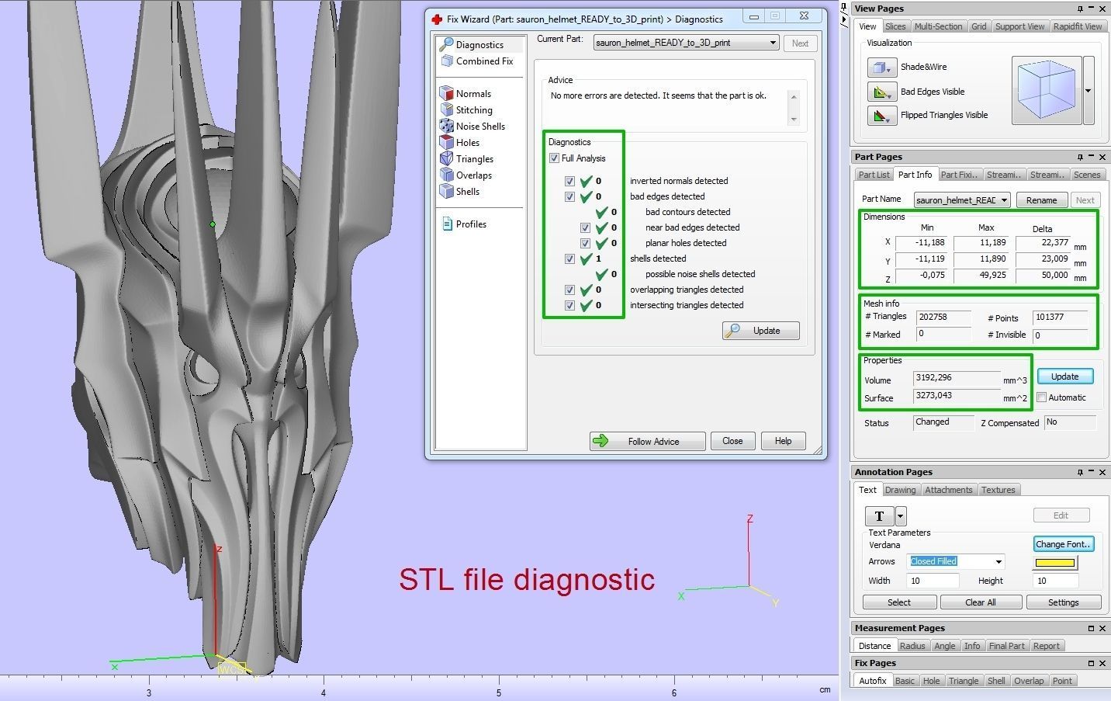Screen dimensions: 1111x701
Task: Select Overlaps fix icon
Action: pyautogui.click(x=446, y=175)
